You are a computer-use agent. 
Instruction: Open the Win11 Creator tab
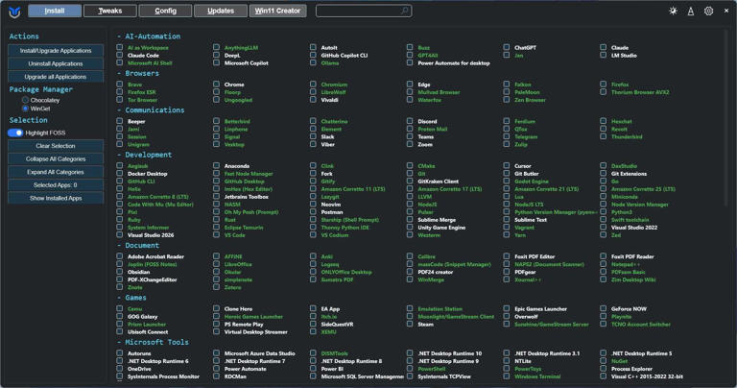point(278,12)
